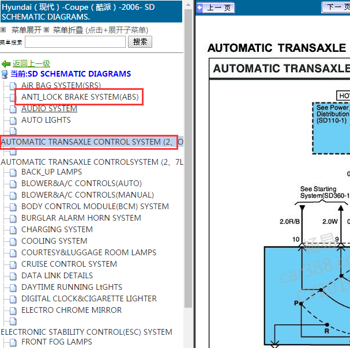This screenshot has width=350, height=348.
Task: Select AUTOMATIC TRANSAXLE CONTROLSYSTEM (2、7L entry
Action: coord(92,162)
